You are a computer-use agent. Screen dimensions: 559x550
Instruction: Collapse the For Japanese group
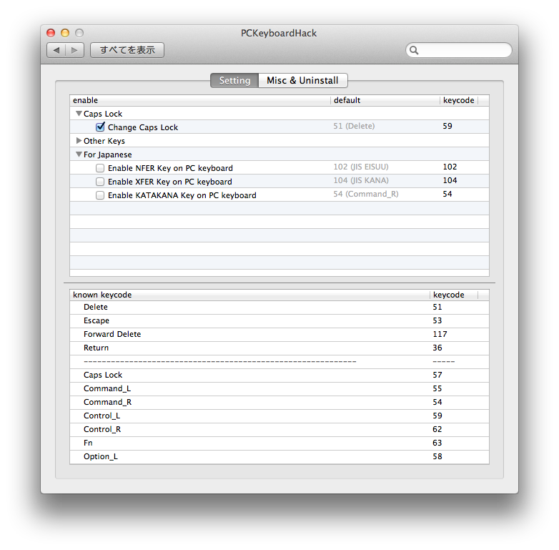79,154
